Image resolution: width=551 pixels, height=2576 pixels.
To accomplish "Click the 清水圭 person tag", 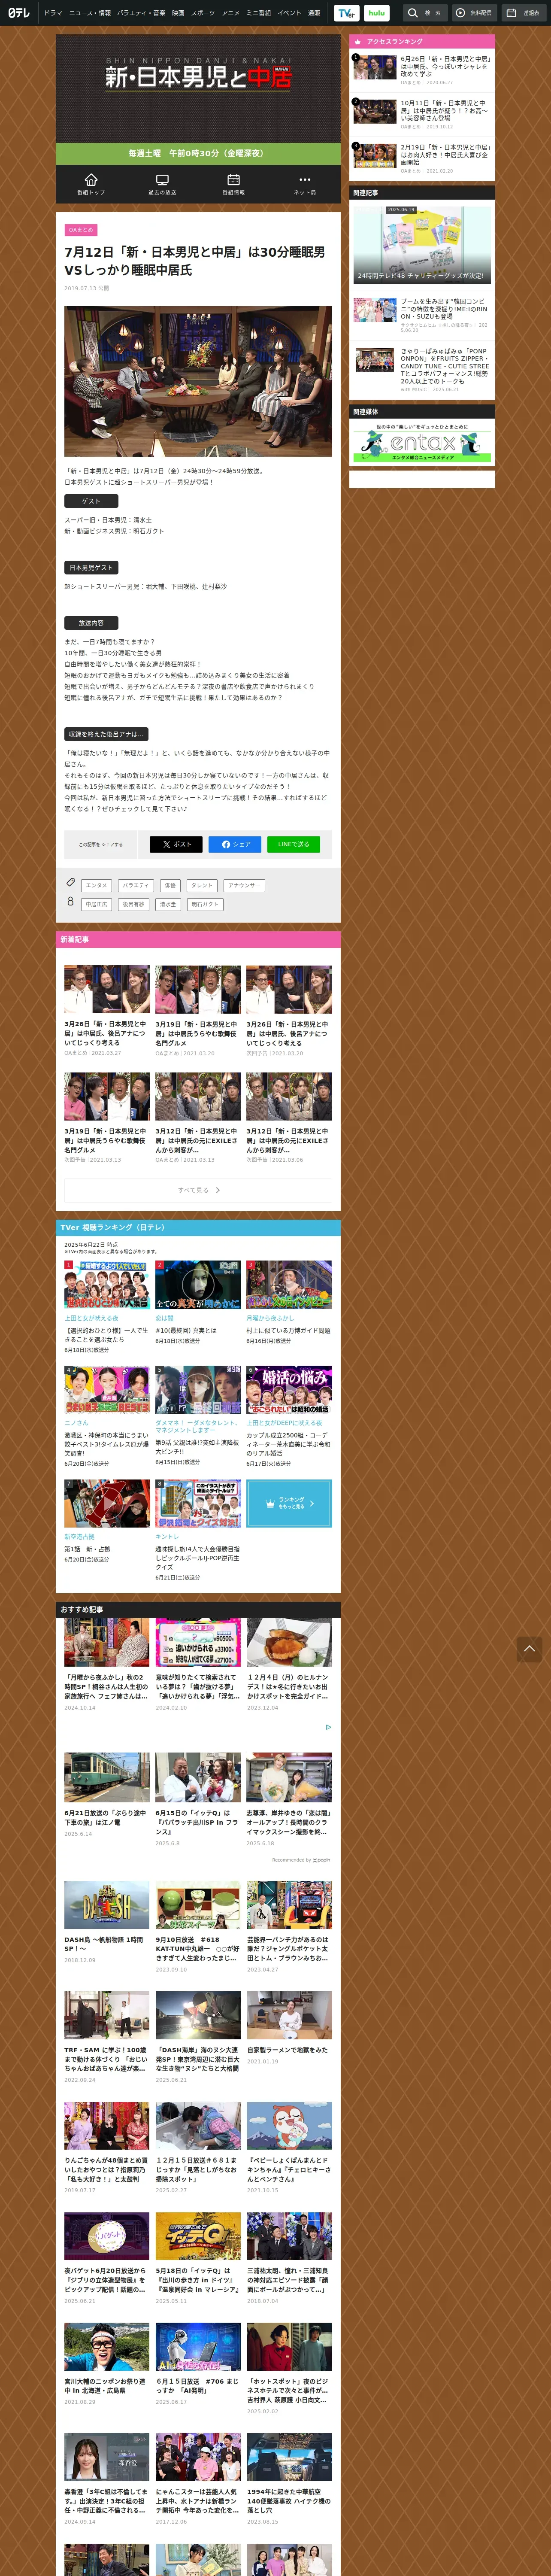I will click(168, 904).
